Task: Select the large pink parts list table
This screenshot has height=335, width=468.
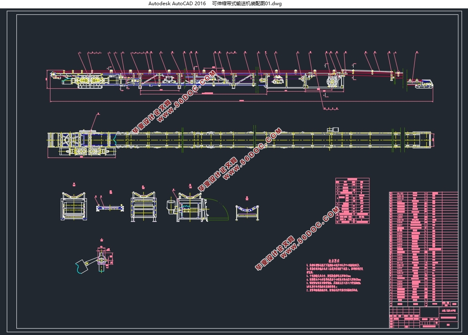Action: tap(423, 248)
